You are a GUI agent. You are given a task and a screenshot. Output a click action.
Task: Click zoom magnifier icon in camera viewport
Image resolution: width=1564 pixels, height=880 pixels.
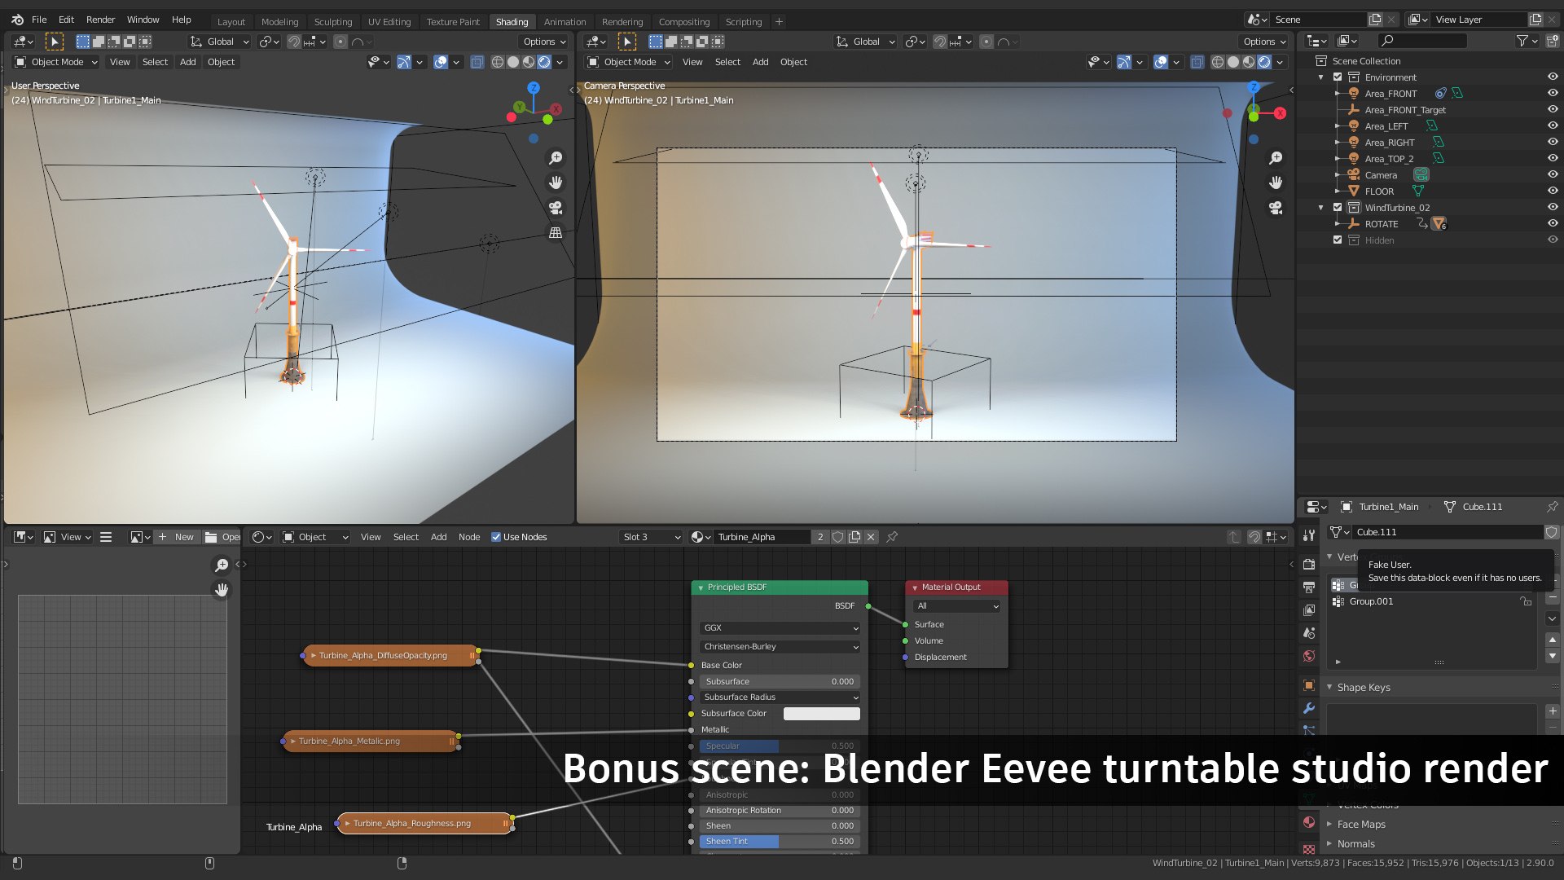pyautogui.click(x=1276, y=158)
